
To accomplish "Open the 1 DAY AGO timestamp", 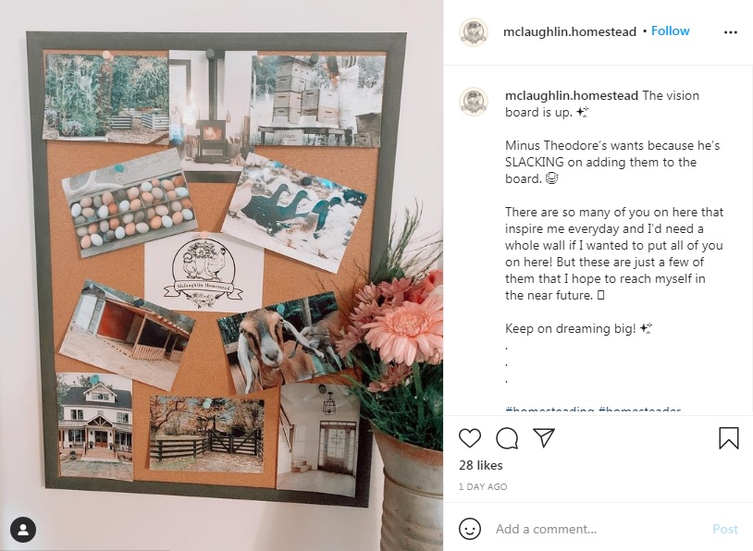I will 483,486.
